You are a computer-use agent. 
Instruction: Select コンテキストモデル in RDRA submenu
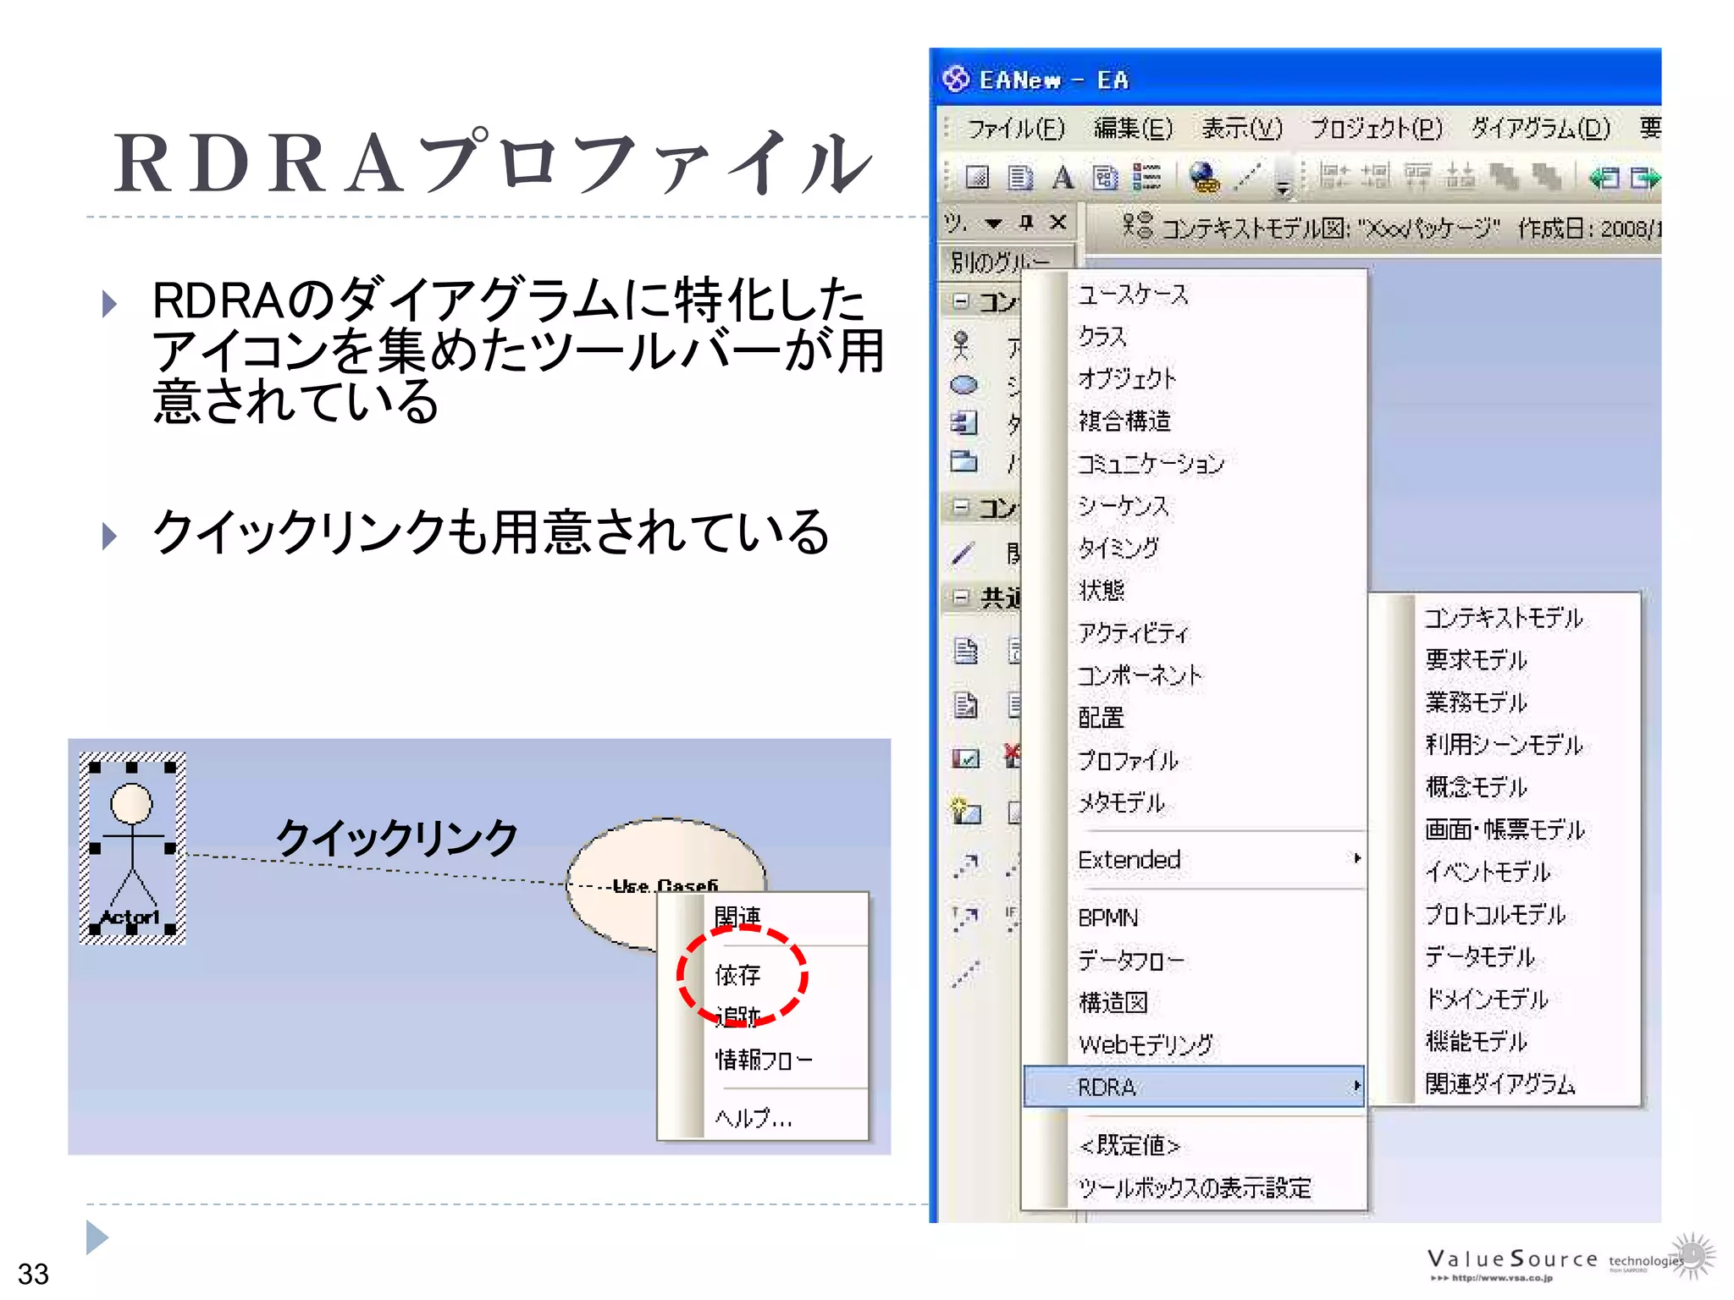tap(1505, 618)
